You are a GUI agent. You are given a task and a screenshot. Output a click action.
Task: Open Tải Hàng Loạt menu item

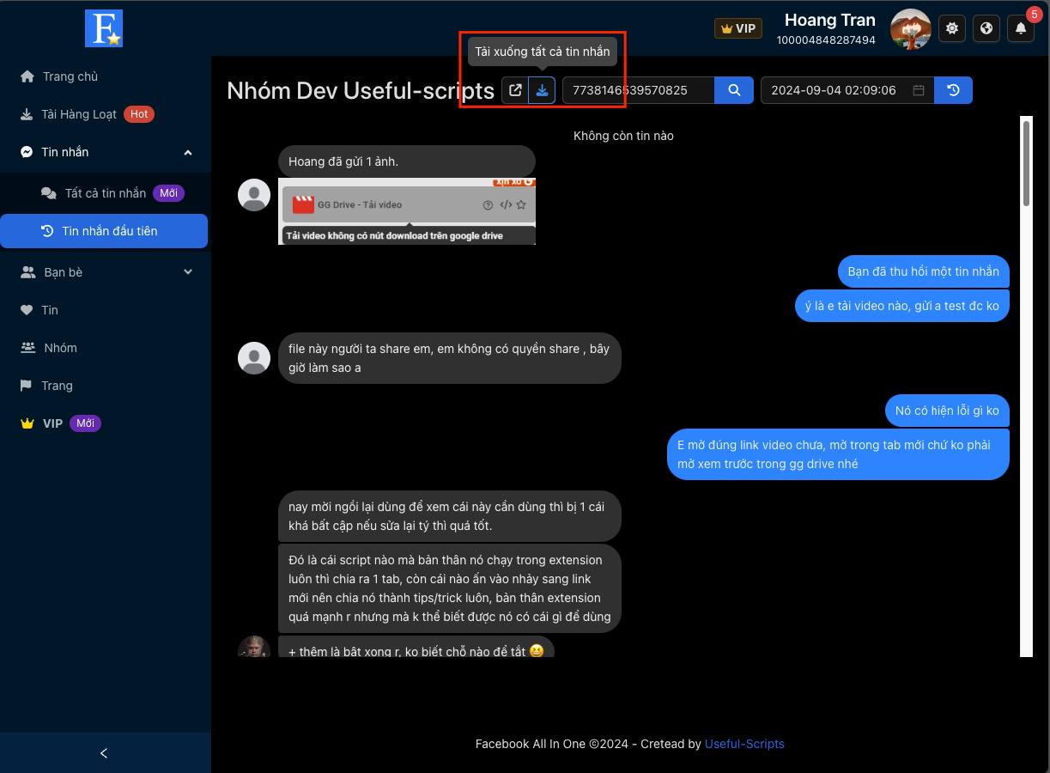click(x=105, y=114)
